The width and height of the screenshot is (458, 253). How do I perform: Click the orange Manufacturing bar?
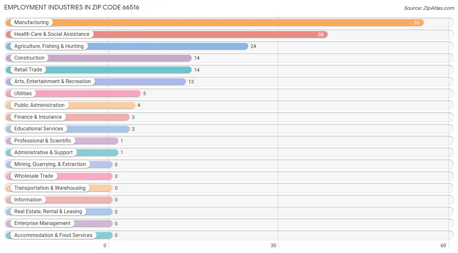tap(215, 22)
